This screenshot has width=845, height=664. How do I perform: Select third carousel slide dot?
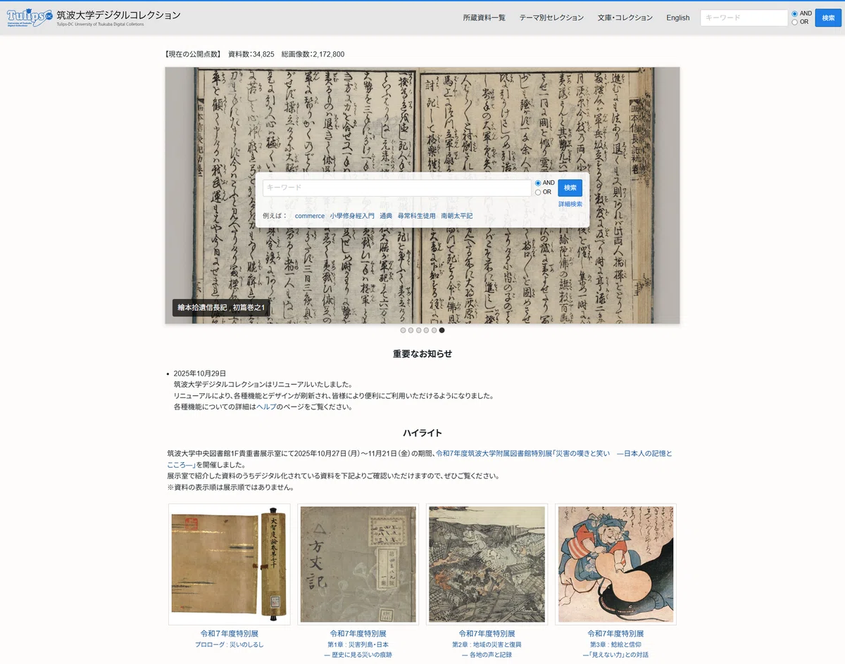[419, 330]
